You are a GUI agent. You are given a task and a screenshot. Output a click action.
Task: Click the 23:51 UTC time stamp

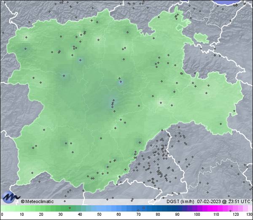(x=238, y=201)
